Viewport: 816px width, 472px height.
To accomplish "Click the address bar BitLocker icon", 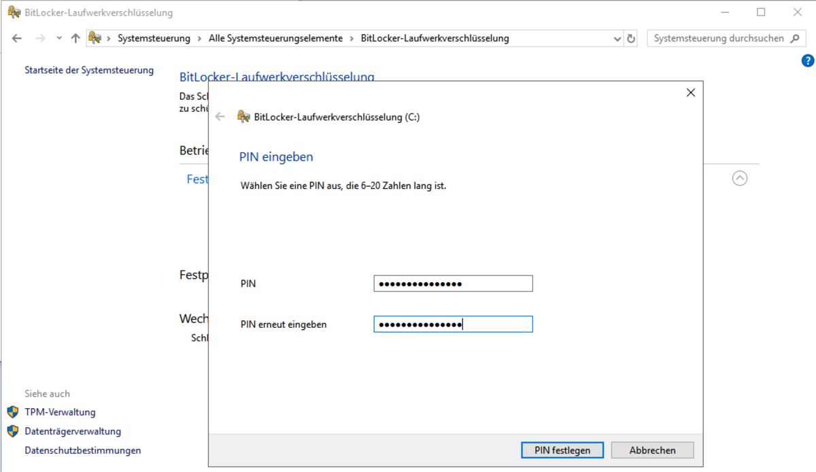I will click(95, 39).
